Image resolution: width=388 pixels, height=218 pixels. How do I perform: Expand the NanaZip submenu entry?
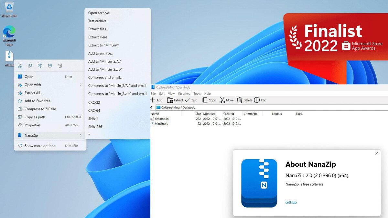pyautogui.click(x=50, y=135)
